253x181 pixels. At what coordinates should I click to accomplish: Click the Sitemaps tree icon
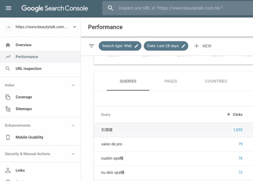point(8,109)
